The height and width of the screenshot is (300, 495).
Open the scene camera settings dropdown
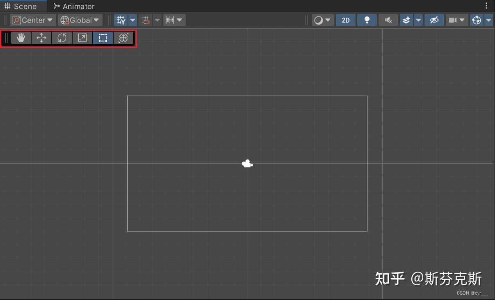click(x=457, y=20)
